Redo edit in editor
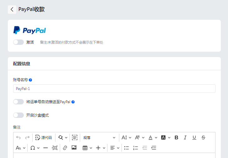Image resolution: width=228 pixels, height=158 pixels. pyautogui.click(x=27, y=138)
